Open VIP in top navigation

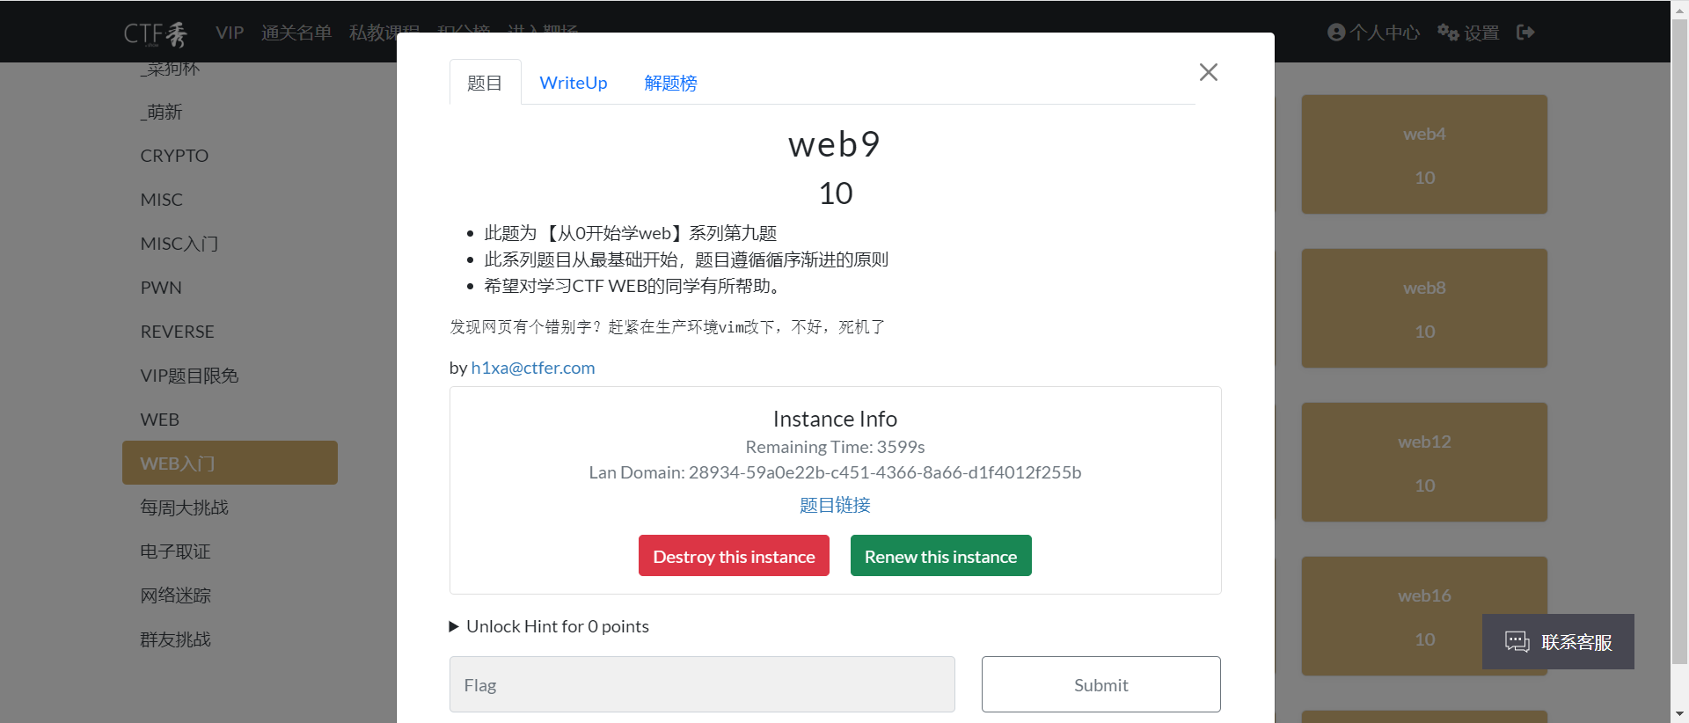(x=230, y=33)
